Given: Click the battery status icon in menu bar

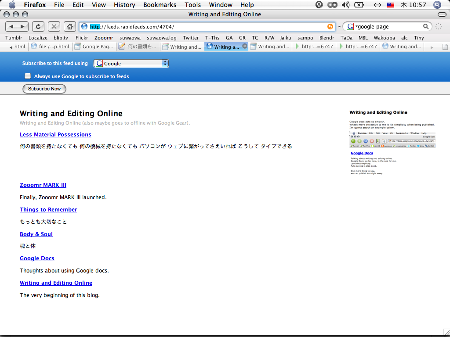Looking at the screenshot, I should pos(359,5).
